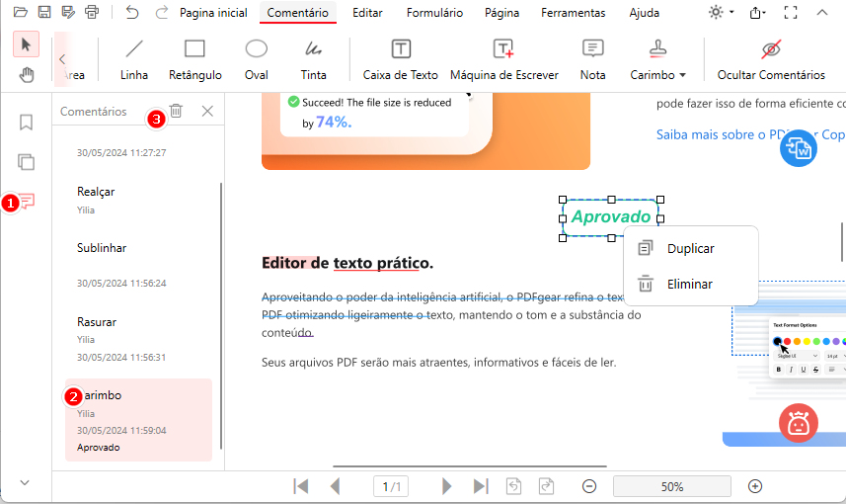The image size is (846, 504).
Task: Collapse the ribbon with the up chevron
Action: 821,12
